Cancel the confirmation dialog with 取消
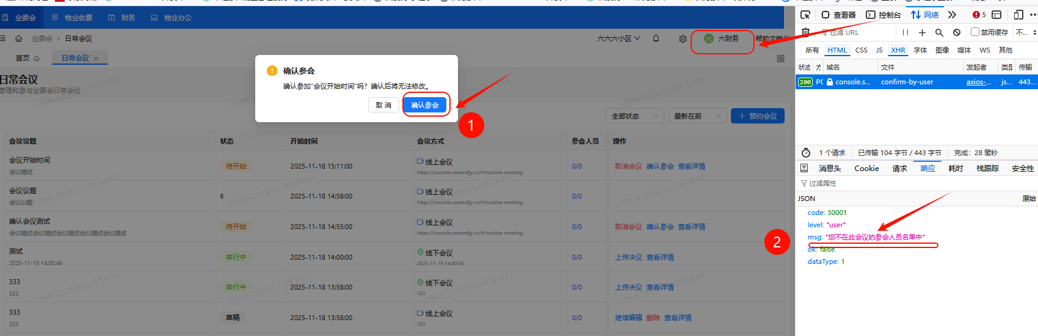Image resolution: width=1038 pixels, height=336 pixels. (x=383, y=105)
